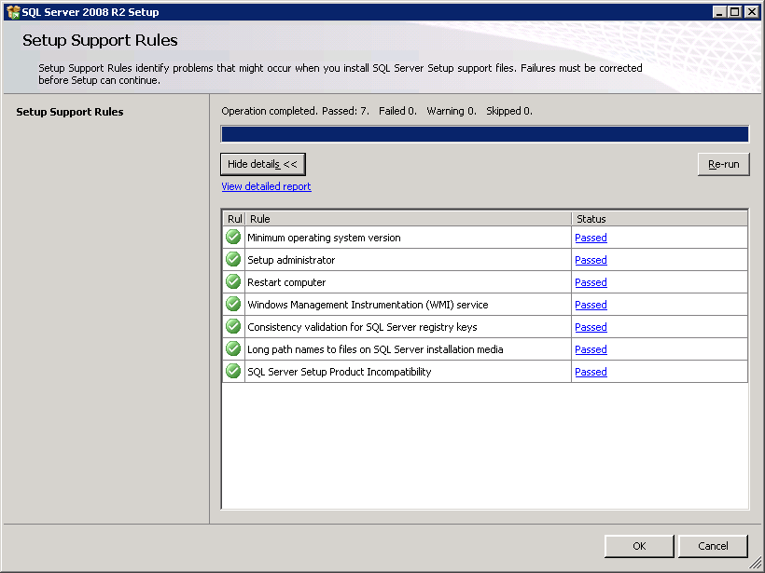This screenshot has width=765, height=573.
Task: Click OK to continue setup
Action: pos(639,546)
